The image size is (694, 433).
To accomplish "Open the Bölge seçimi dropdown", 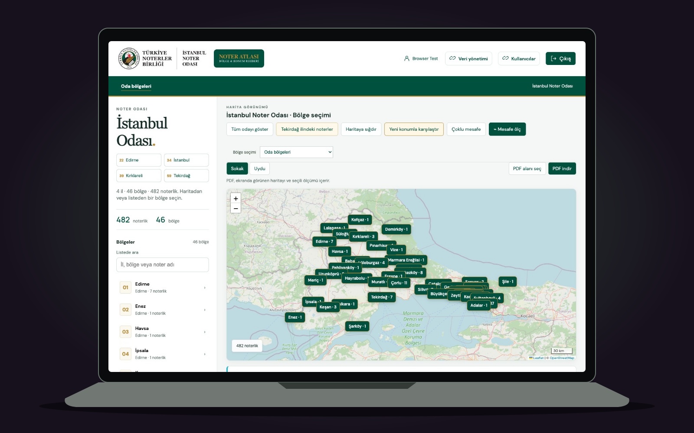I will pyautogui.click(x=296, y=152).
